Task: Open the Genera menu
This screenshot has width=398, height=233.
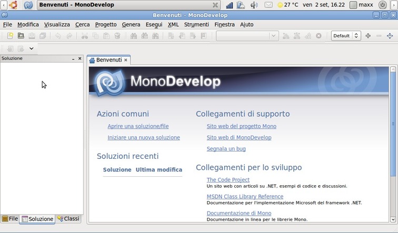Action: point(131,24)
